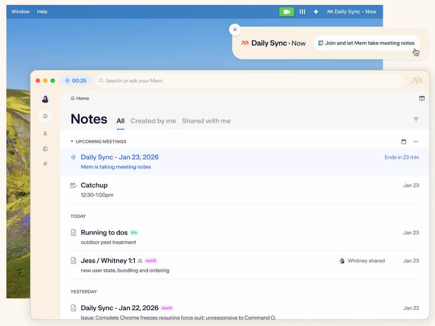Viewport: 435px width, 326px height.
Task: Open the calendar icon in Upcoming Meetings
Action: point(404,141)
